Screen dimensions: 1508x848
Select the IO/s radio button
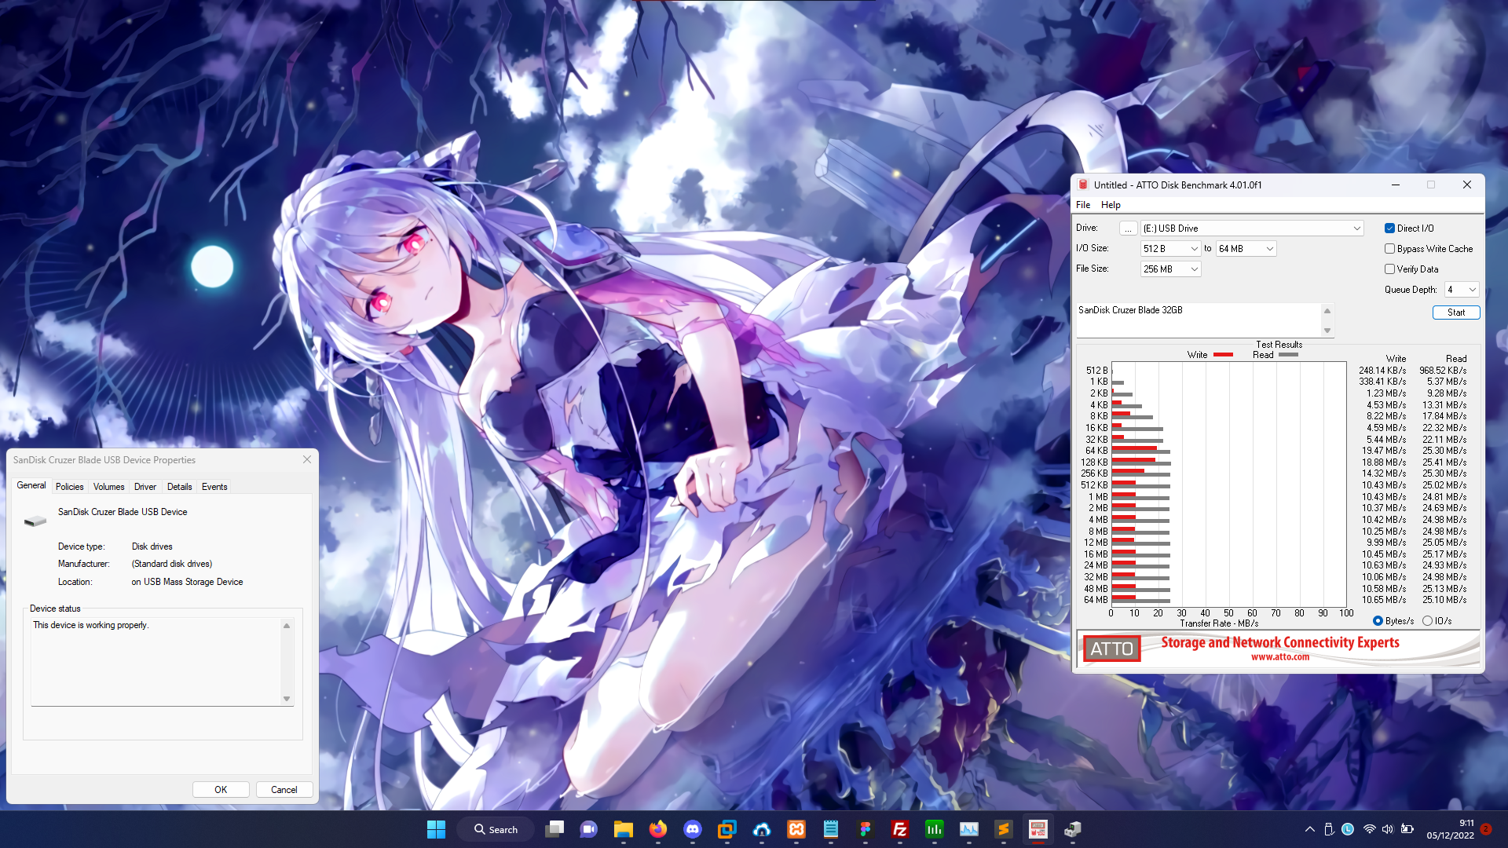tap(1427, 621)
